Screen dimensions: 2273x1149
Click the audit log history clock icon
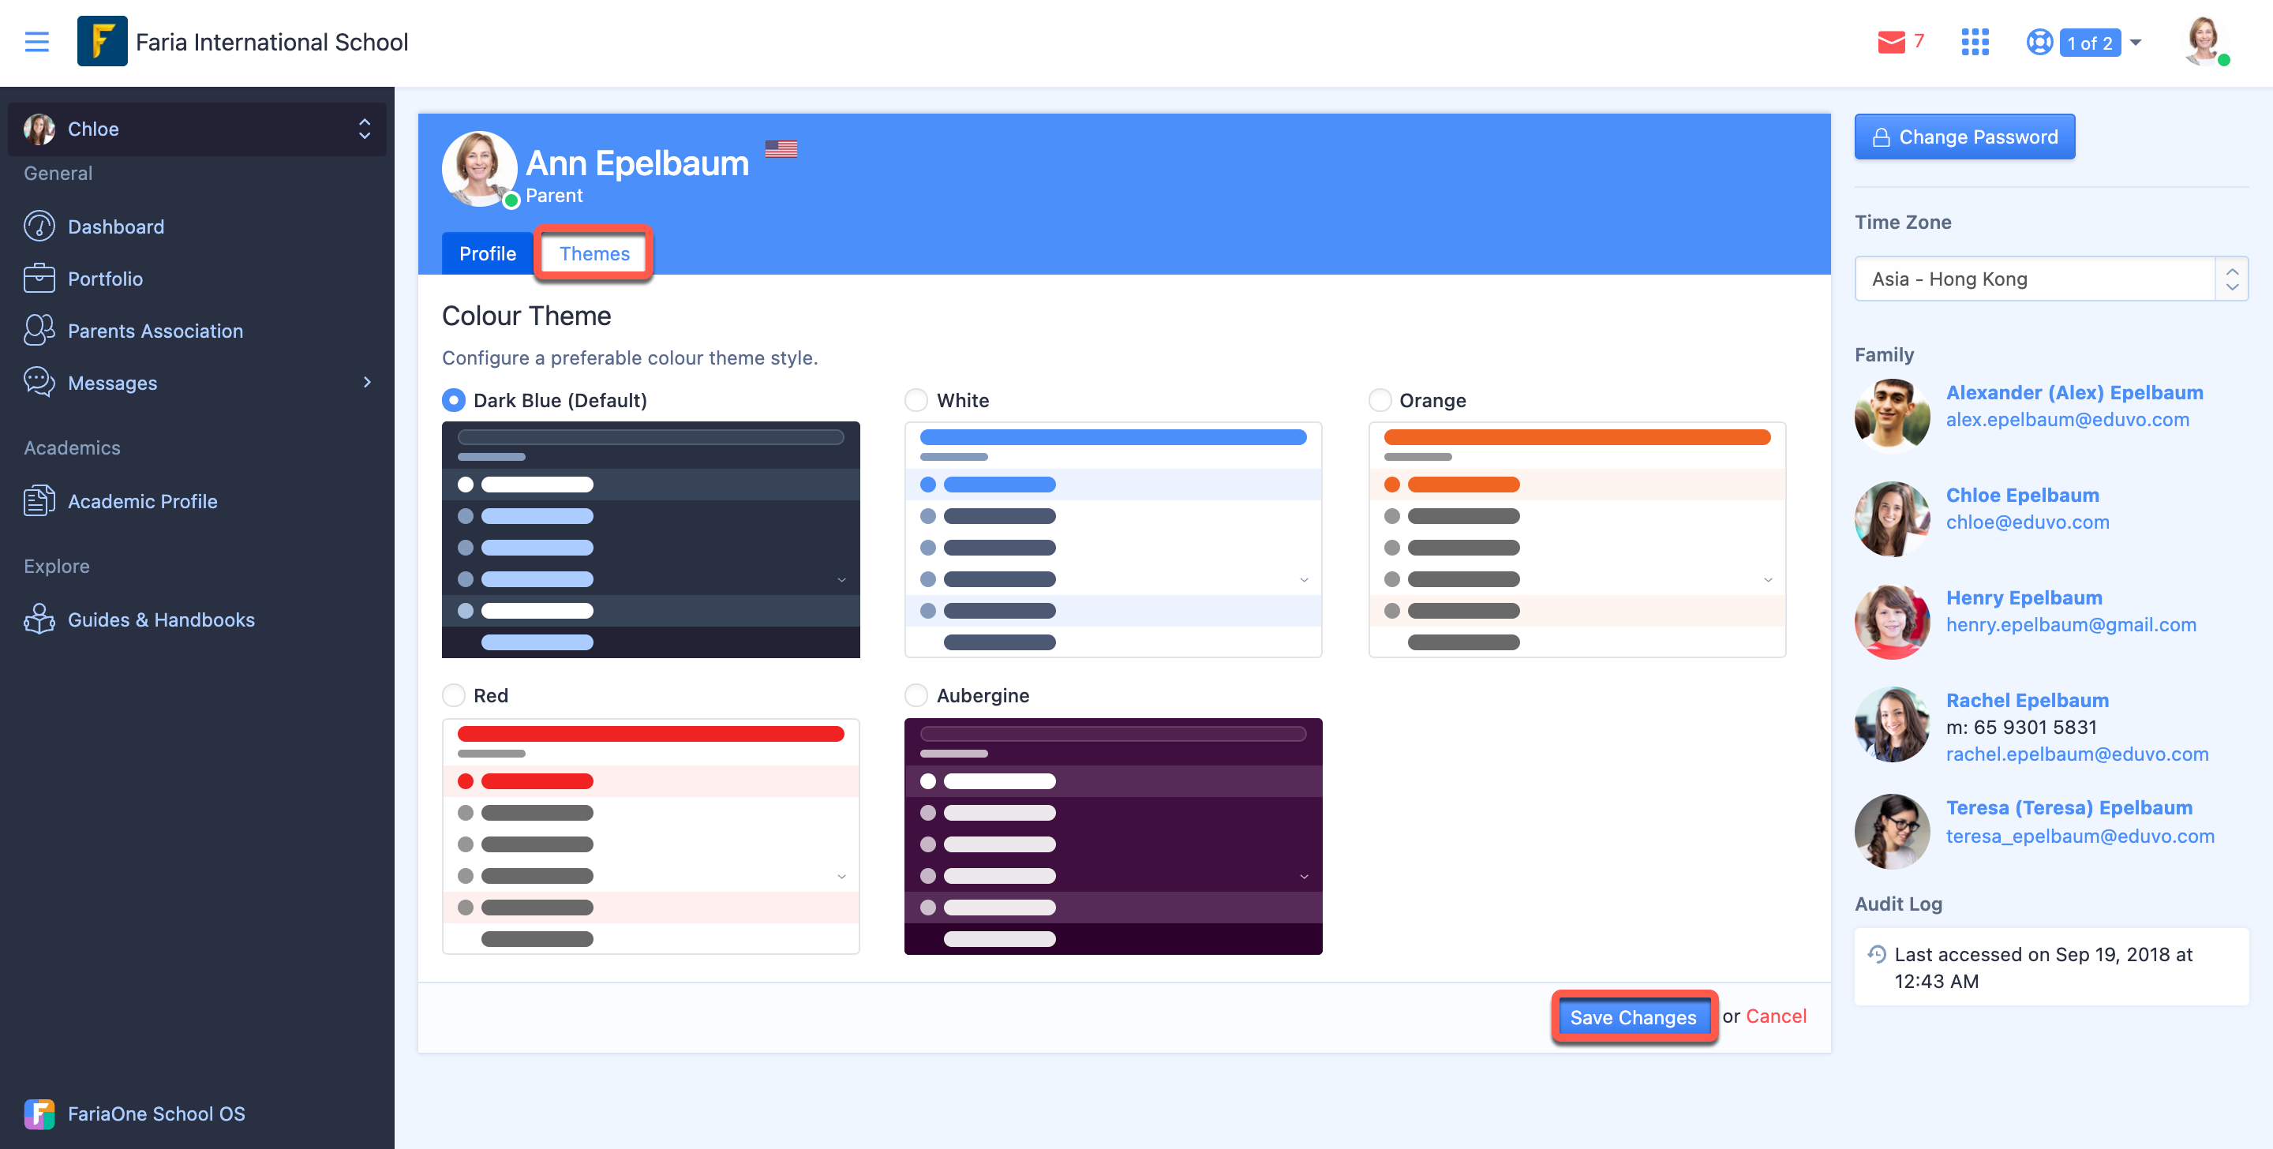[x=1877, y=954]
